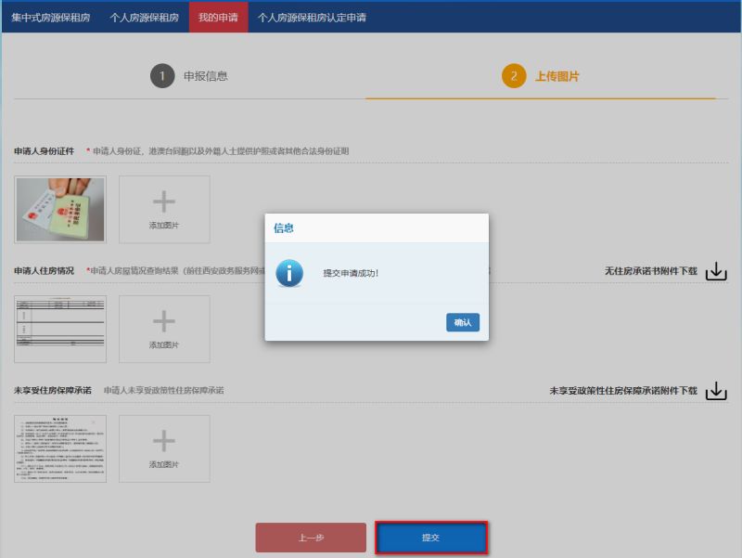Click the 无住房承诺书附件下载 text link
742x558 pixels.
point(650,271)
